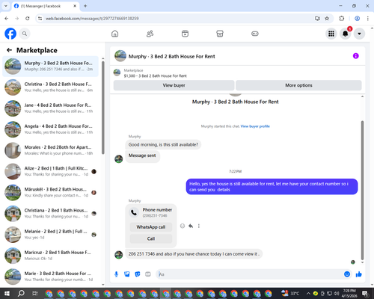Click the phone handset icon in message card
Viewport: 374px width, 299px height.
click(x=134, y=212)
